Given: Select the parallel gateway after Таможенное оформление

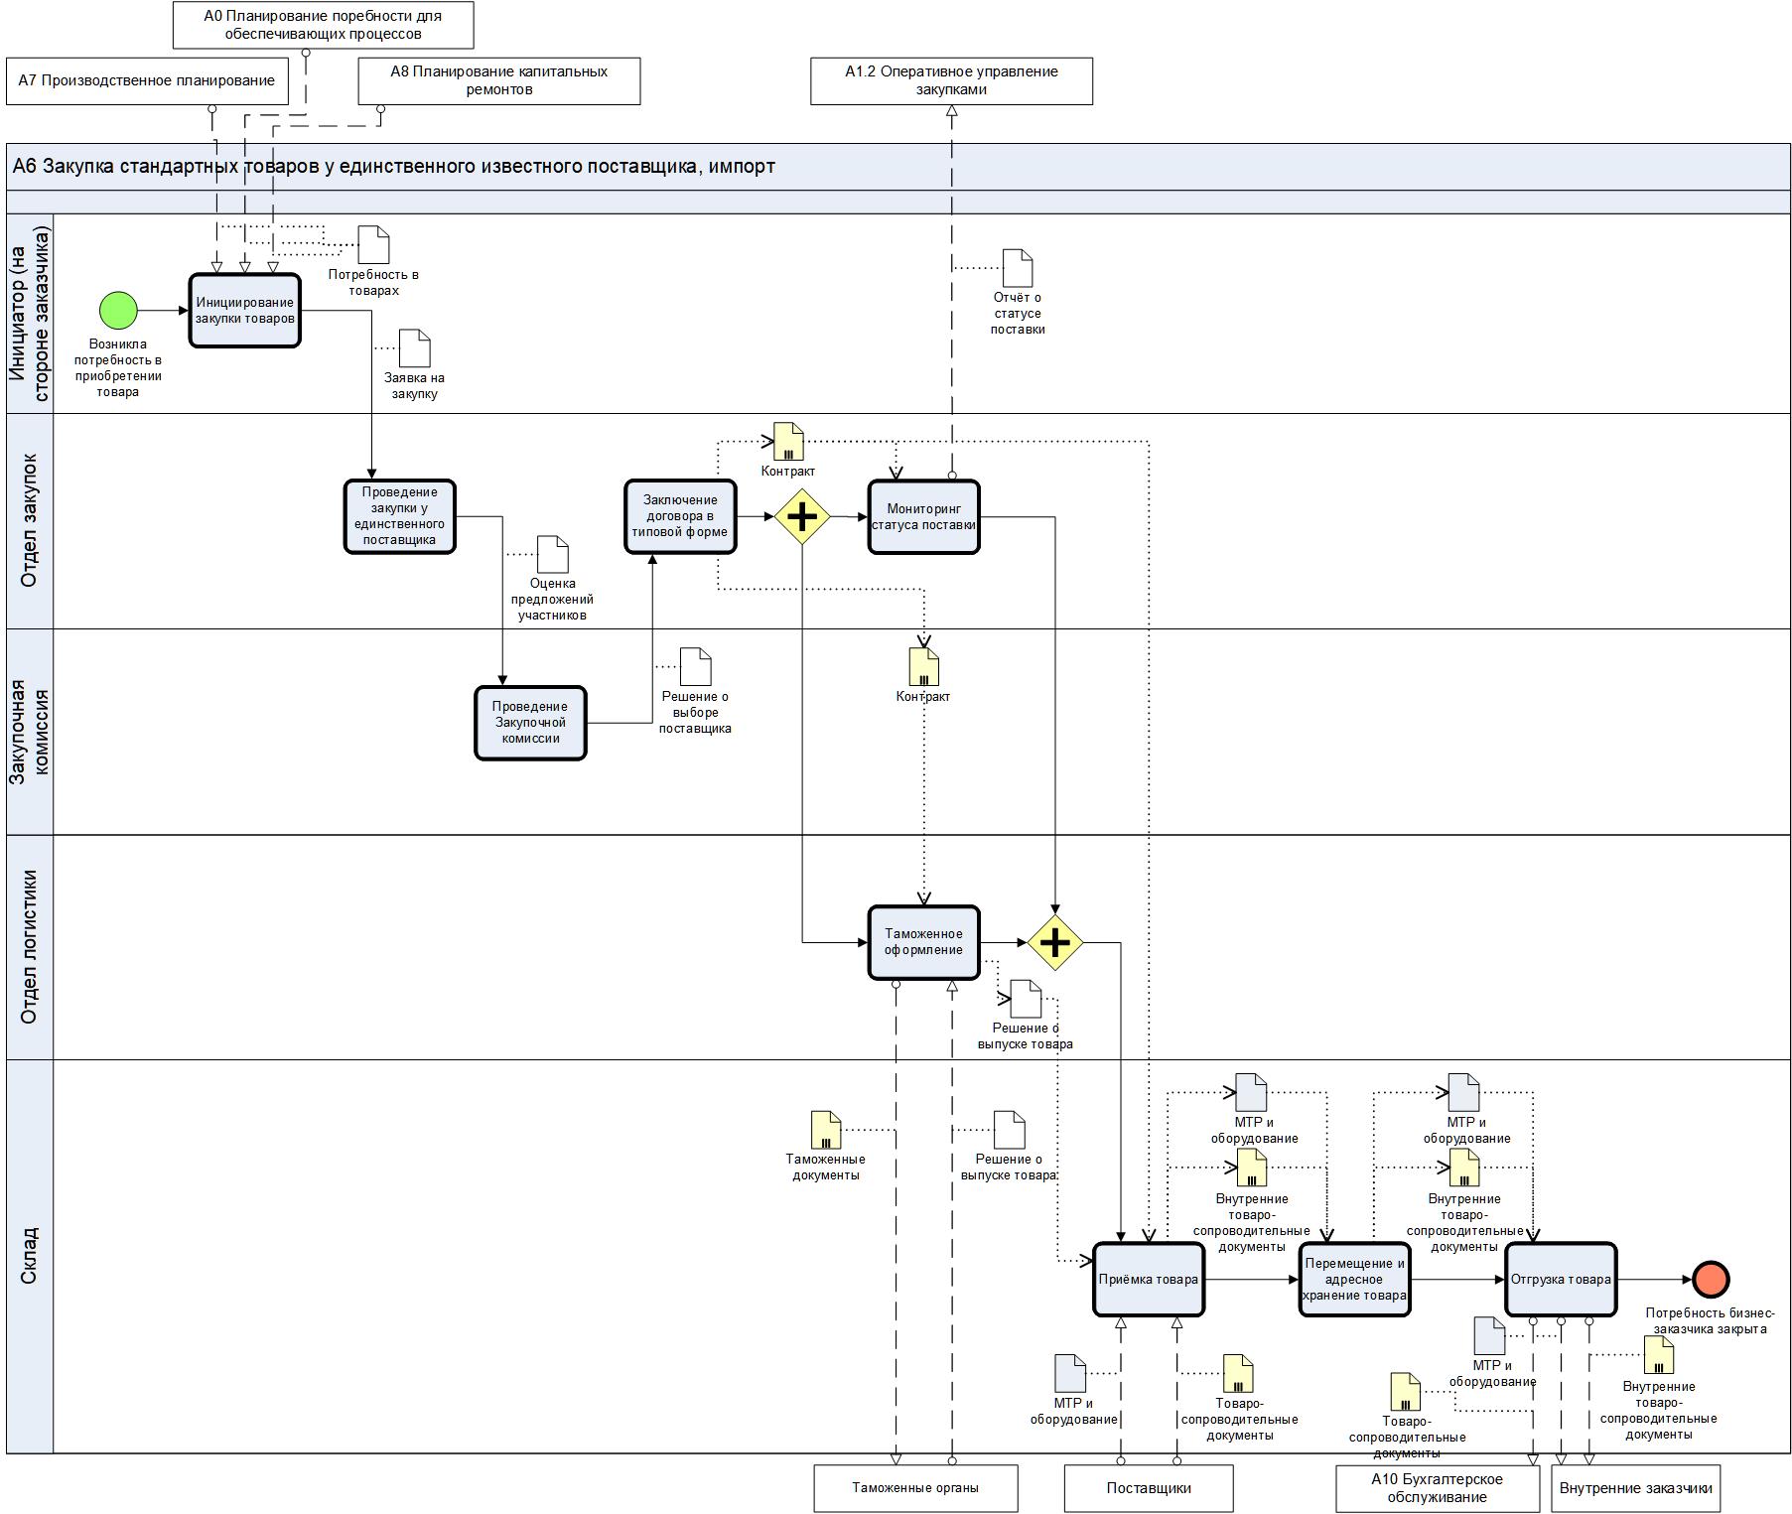Looking at the screenshot, I should [x=1054, y=942].
